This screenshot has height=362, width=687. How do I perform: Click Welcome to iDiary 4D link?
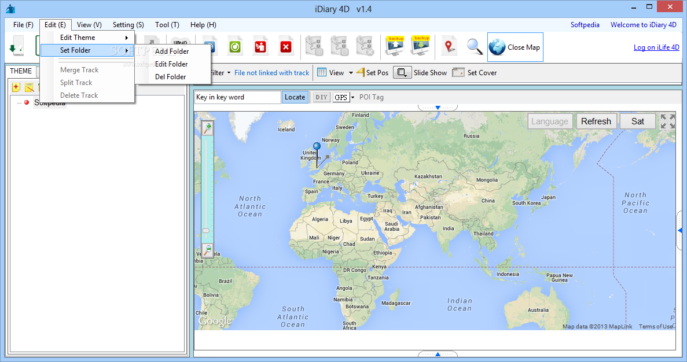(644, 24)
